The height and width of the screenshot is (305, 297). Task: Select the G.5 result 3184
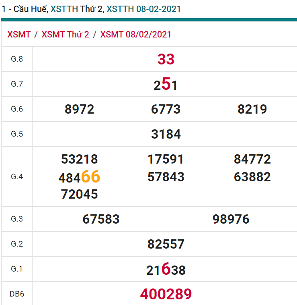(166, 134)
